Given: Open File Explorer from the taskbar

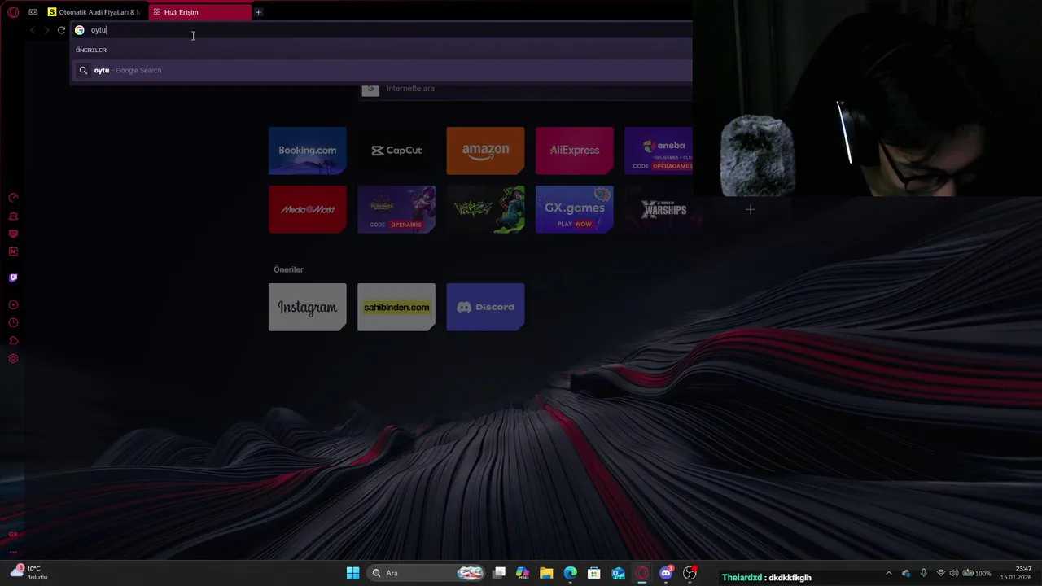Looking at the screenshot, I should (546, 573).
